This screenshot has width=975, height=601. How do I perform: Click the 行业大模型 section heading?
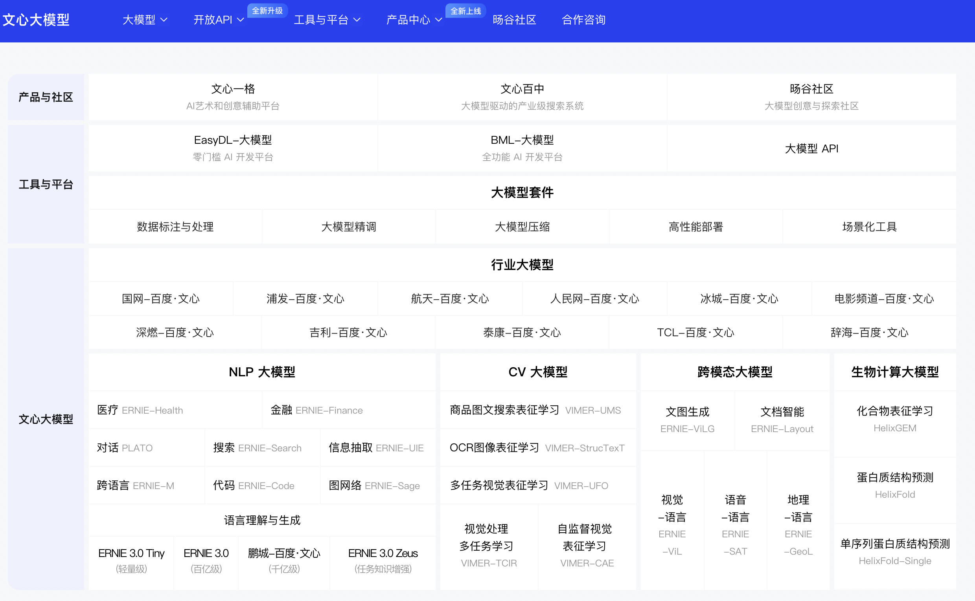(522, 265)
